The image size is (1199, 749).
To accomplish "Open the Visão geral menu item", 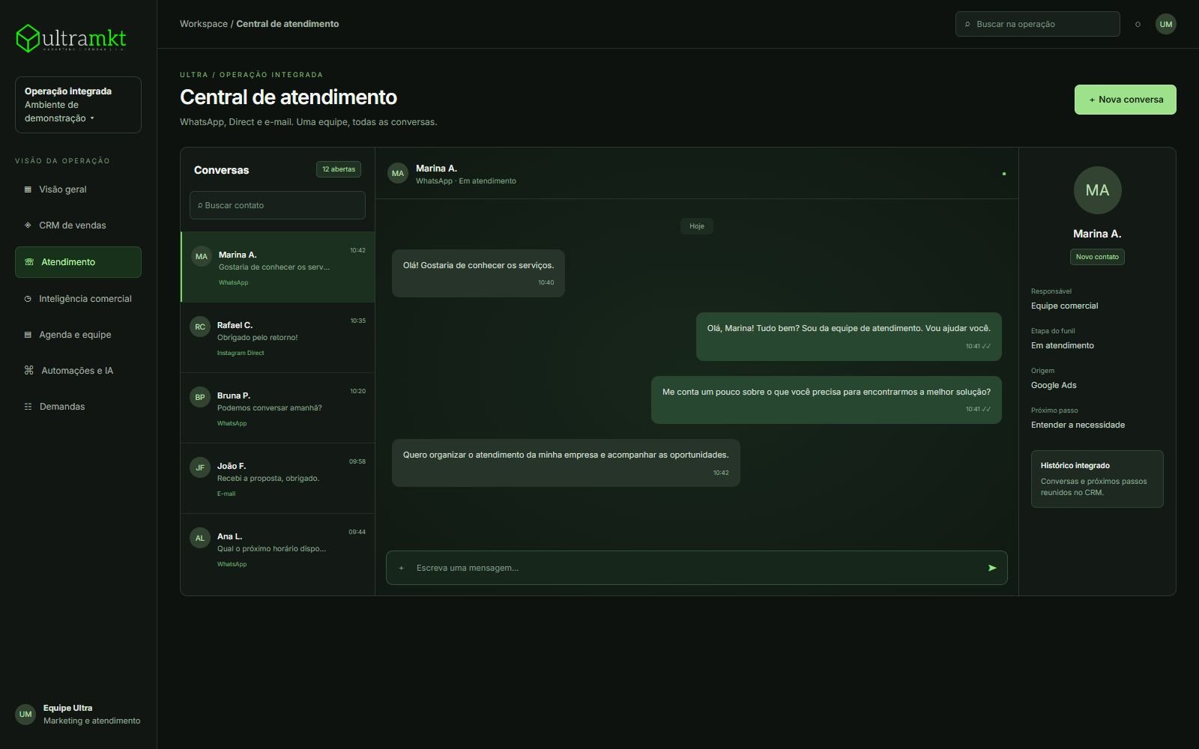I will point(78,189).
